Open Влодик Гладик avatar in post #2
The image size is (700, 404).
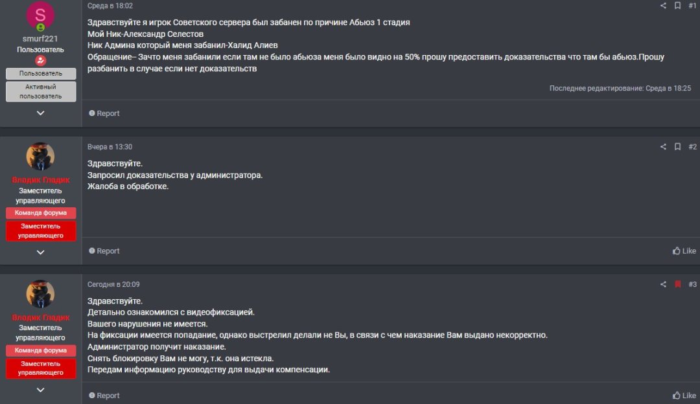(x=40, y=157)
